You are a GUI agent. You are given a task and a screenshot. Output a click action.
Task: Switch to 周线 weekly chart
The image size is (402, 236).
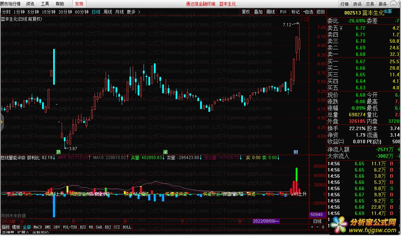(x=108, y=12)
